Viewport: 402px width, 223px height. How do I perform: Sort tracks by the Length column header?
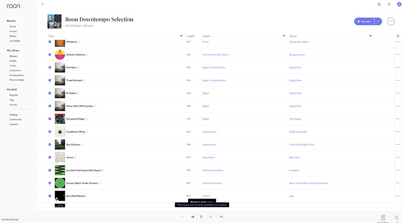(x=191, y=36)
